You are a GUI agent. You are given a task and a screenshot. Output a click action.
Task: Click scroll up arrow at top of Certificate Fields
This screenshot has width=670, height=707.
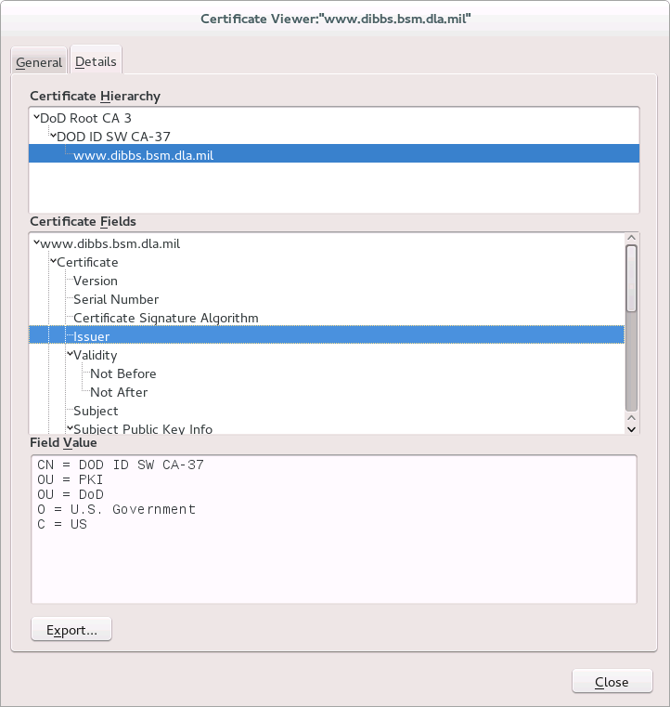pos(631,238)
